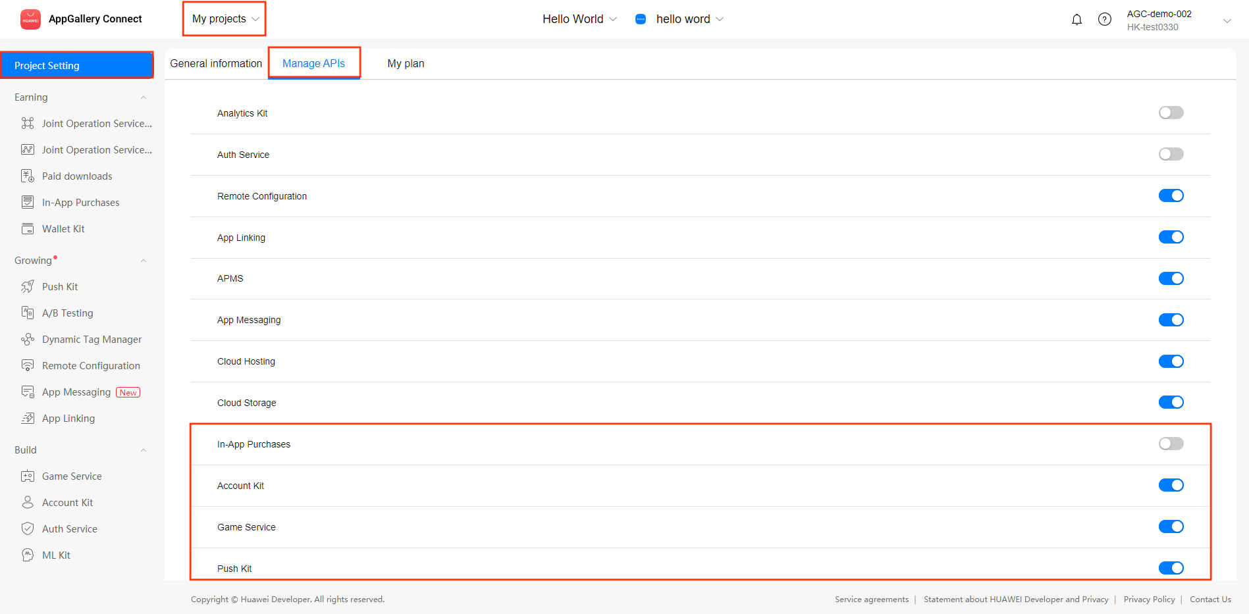1249x614 pixels.
Task: Disable the Remote Configuration toggle
Action: pos(1171,195)
